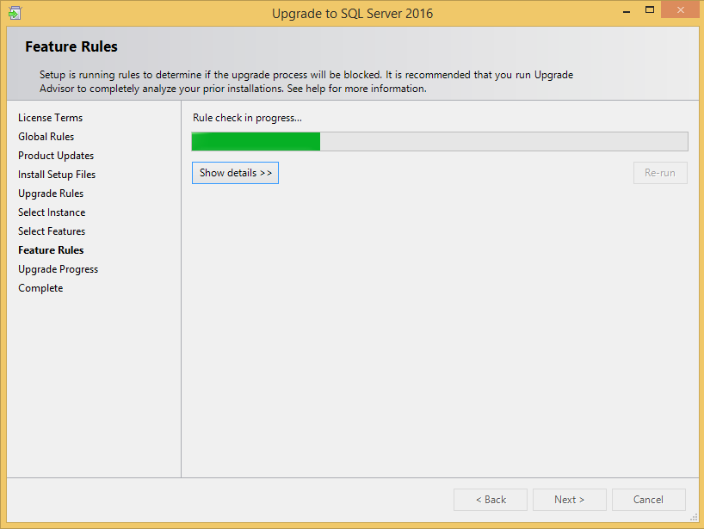Select the Complete step in sidebar
This screenshot has width=704, height=529.
40,288
